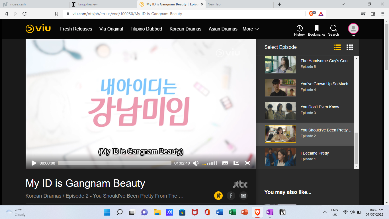Image resolution: width=389 pixels, height=219 pixels.
Task: Enable picture-in-picture mode in the player
Action: pyautogui.click(x=236, y=163)
